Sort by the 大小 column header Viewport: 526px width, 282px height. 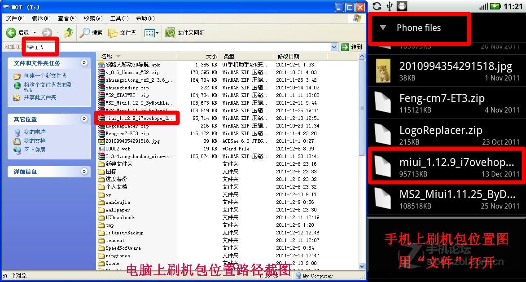coord(198,56)
